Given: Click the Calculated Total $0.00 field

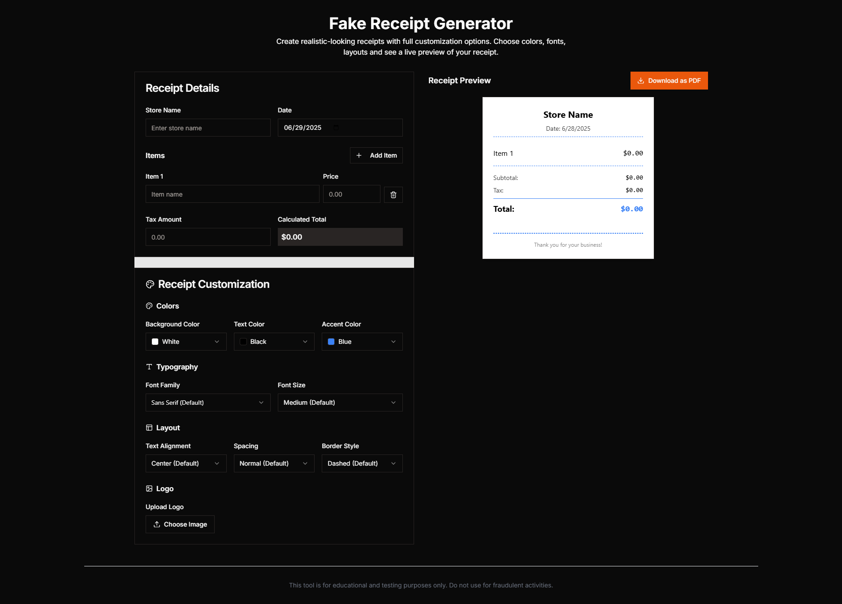Looking at the screenshot, I should pyautogui.click(x=340, y=237).
